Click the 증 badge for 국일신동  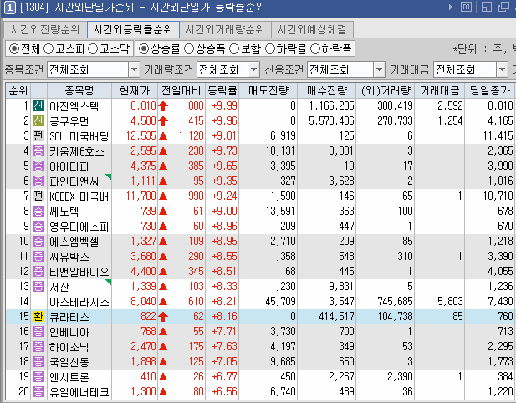(x=38, y=361)
